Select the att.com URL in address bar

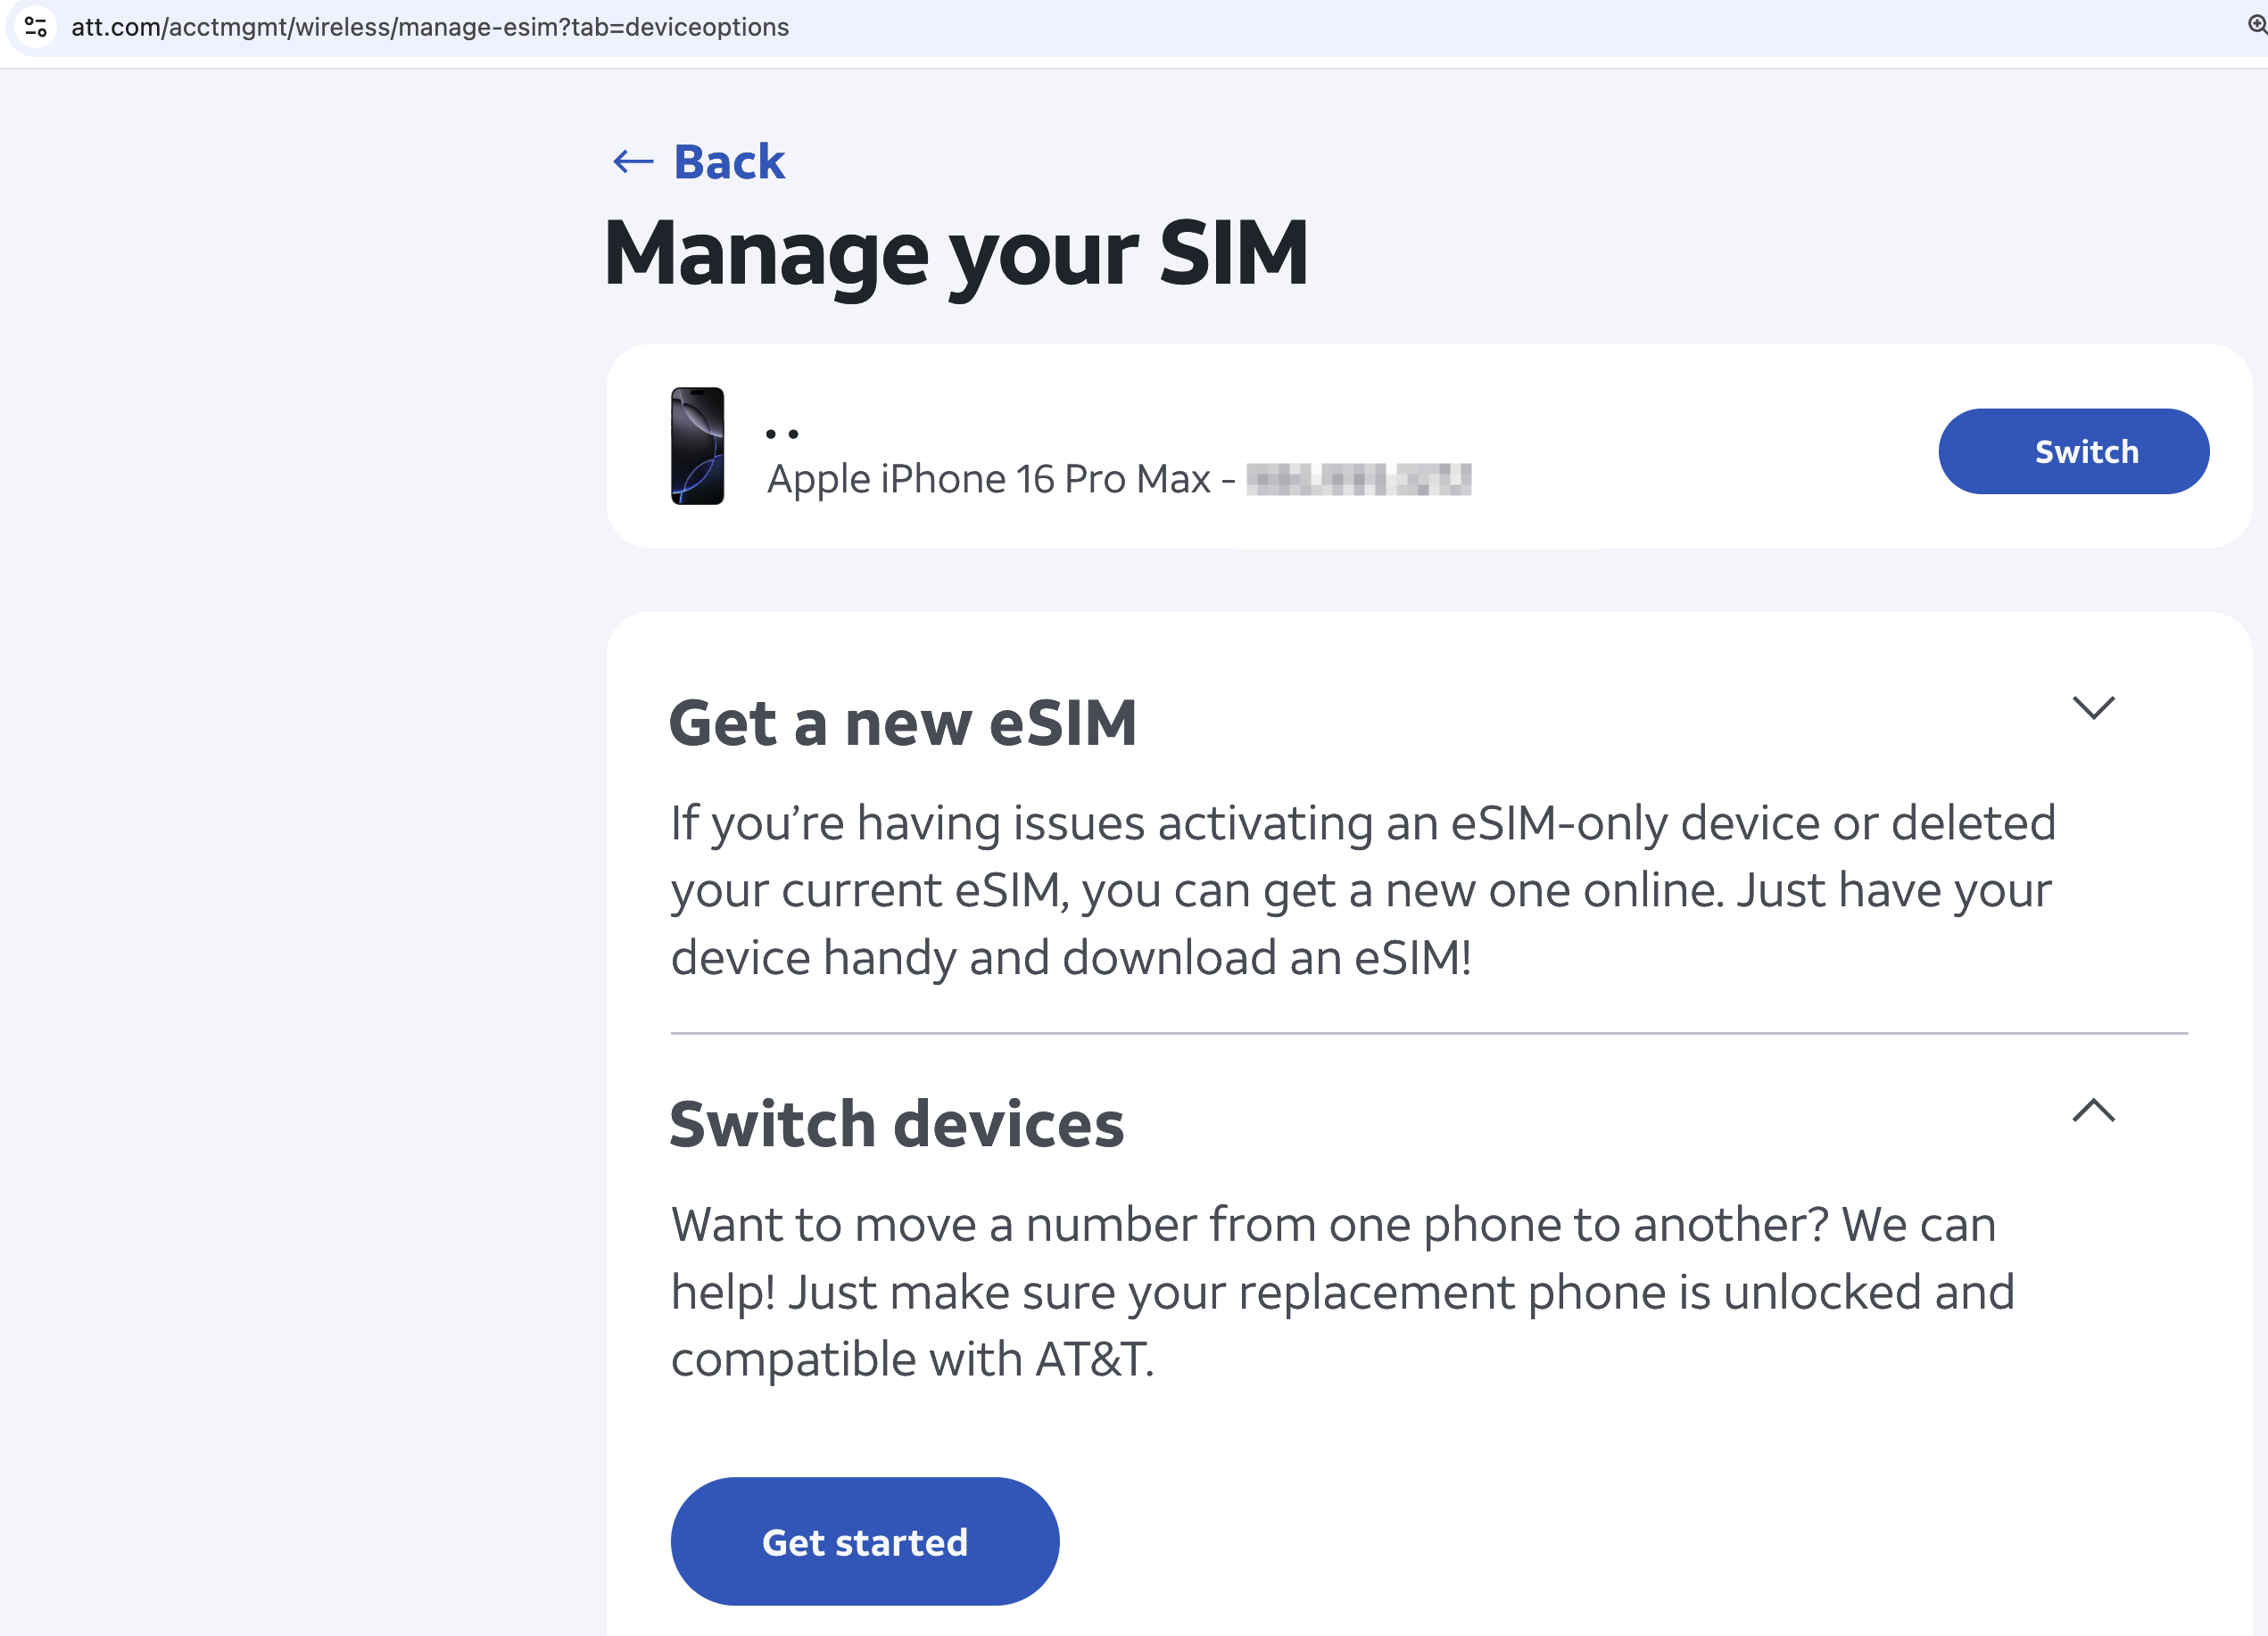click(430, 27)
